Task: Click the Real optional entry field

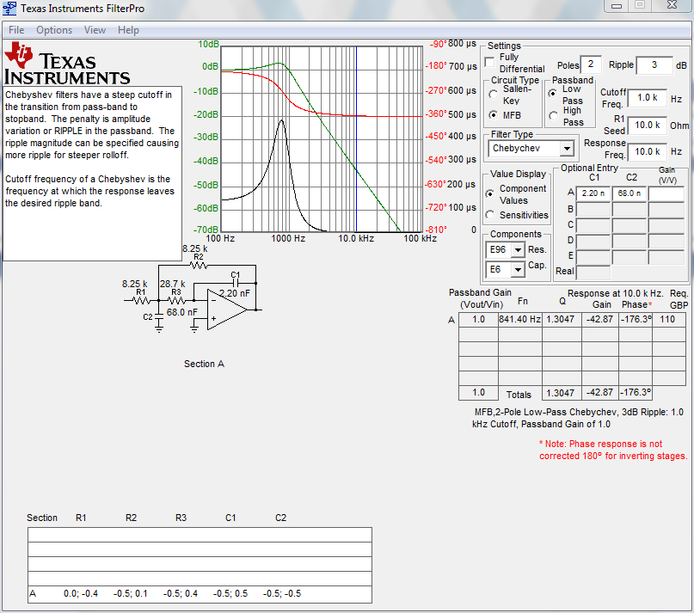Action: (x=593, y=272)
